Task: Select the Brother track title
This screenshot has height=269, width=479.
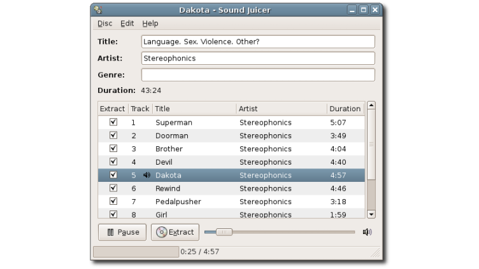Action: (x=169, y=149)
